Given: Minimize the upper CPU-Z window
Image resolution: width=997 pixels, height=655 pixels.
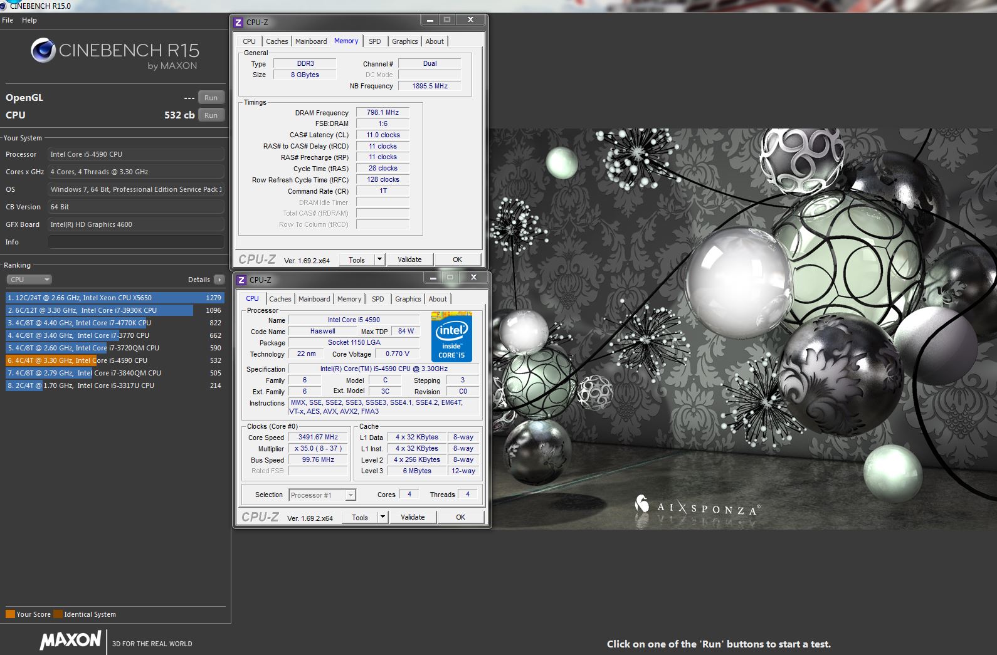Looking at the screenshot, I should [x=430, y=20].
